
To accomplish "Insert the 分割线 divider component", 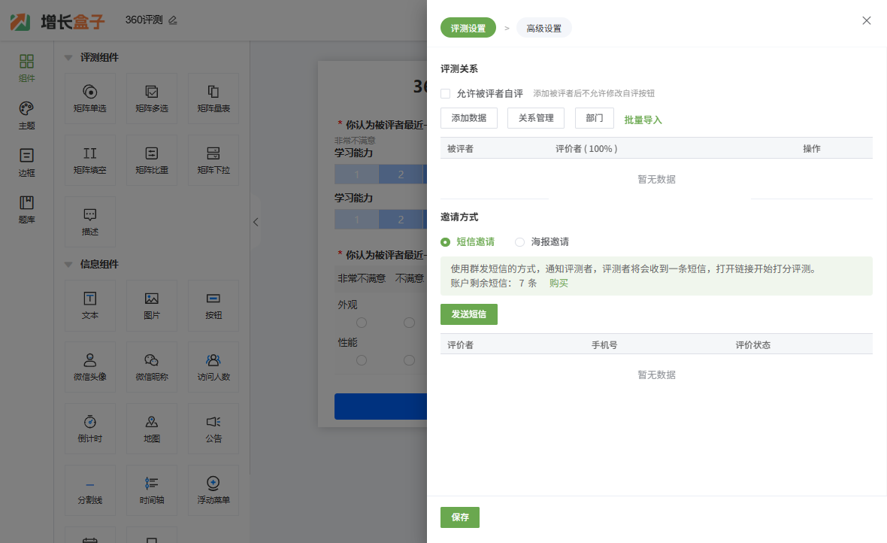I will [x=90, y=490].
